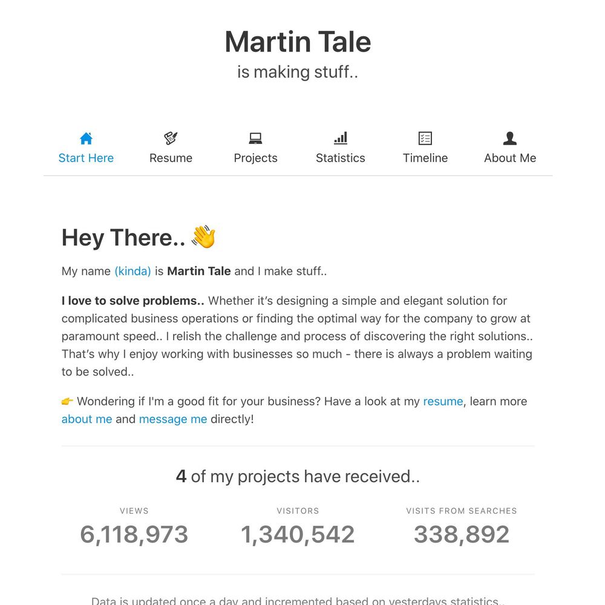Viewport: 605px width, 605px height.
Task: Click the 6,118,973 views counter
Action: click(134, 534)
